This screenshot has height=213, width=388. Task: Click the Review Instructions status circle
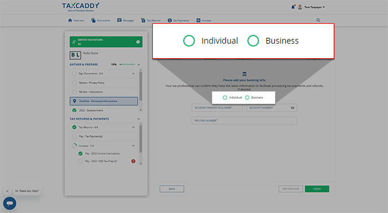[x=74, y=92]
